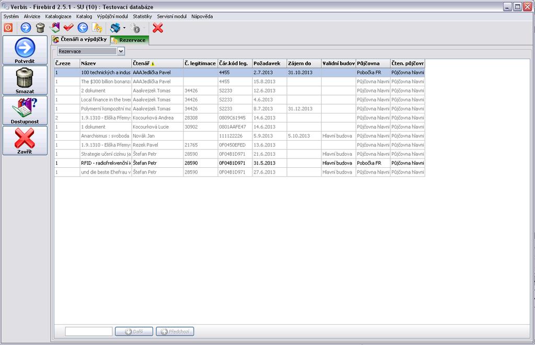Viewport: 535px width, 345px height.
Task: Click the large Potvrdit button
Action: tap(25, 50)
